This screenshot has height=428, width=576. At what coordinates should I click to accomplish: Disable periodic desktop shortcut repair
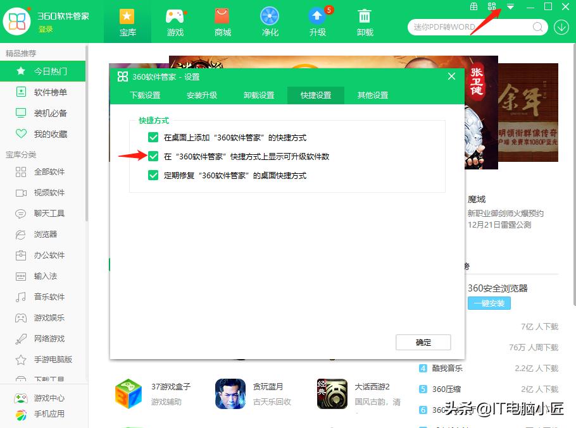153,175
